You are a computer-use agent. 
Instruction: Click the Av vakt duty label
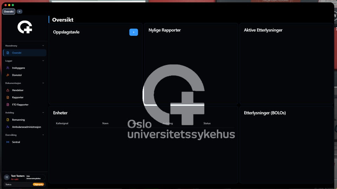(15, 179)
